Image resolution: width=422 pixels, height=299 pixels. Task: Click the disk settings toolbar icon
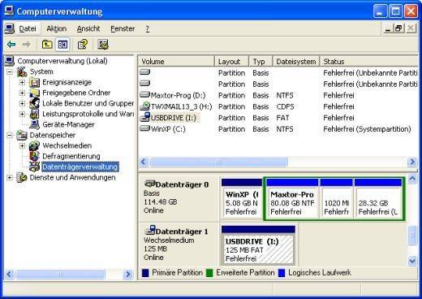tap(103, 45)
